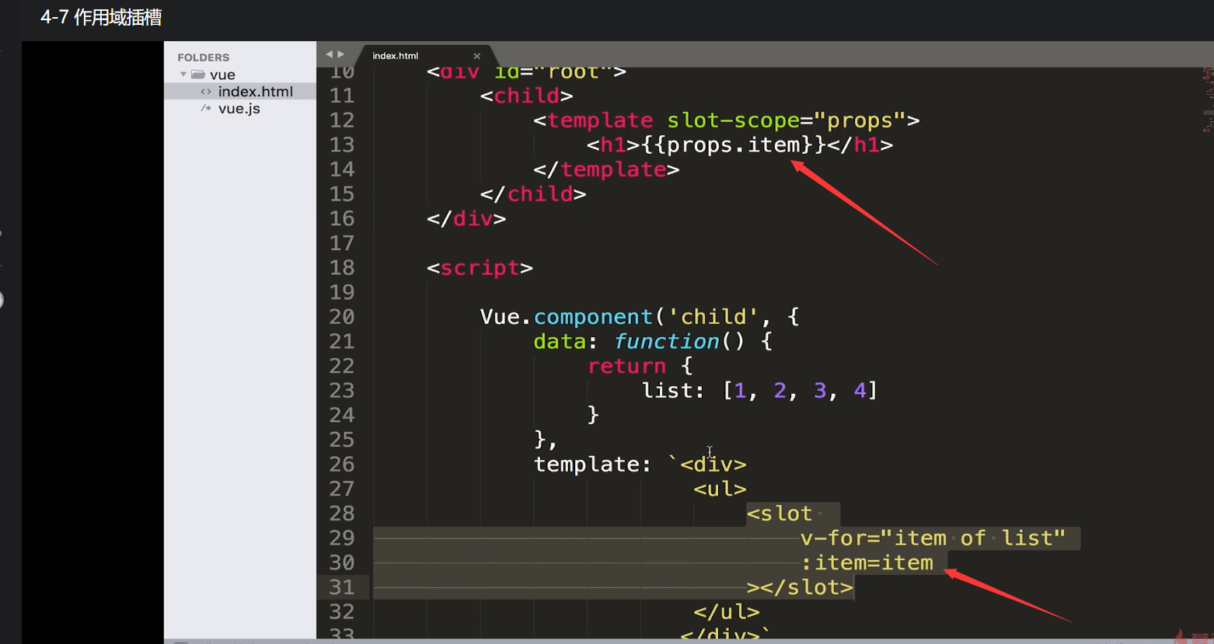Click line number 11 in the gutter
The height and width of the screenshot is (644, 1214).
[342, 96]
